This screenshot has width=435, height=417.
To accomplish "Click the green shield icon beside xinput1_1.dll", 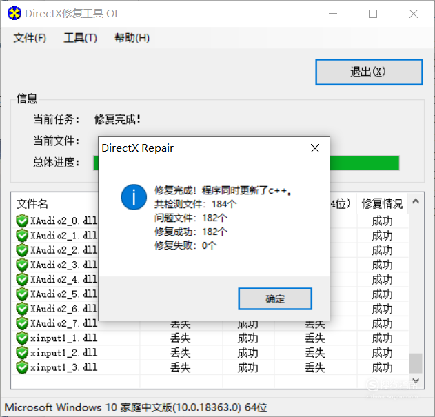I will click(x=22, y=338).
